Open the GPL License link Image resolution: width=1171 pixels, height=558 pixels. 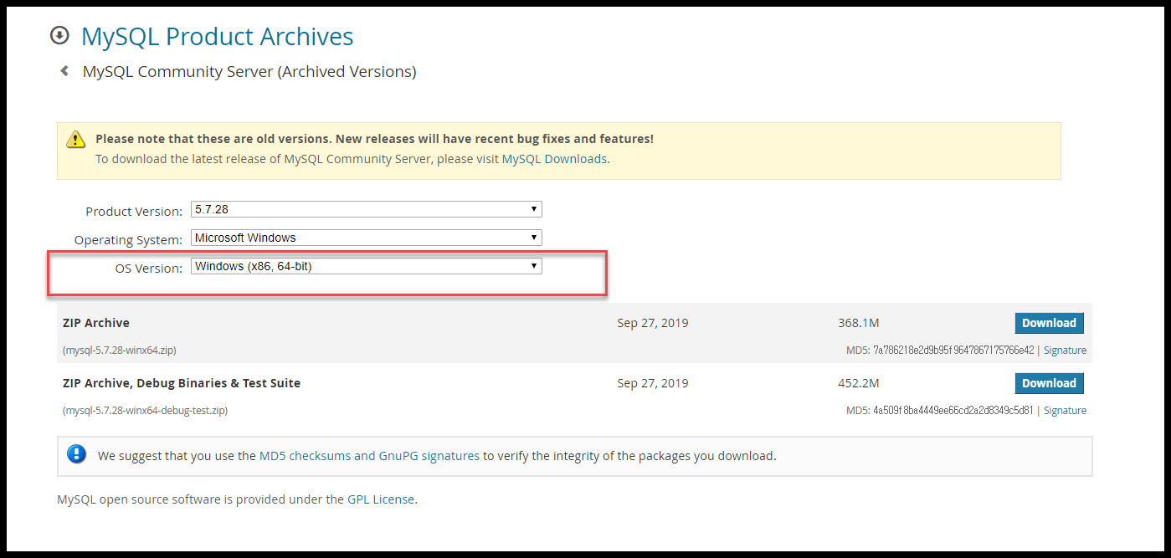coord(381,499)
